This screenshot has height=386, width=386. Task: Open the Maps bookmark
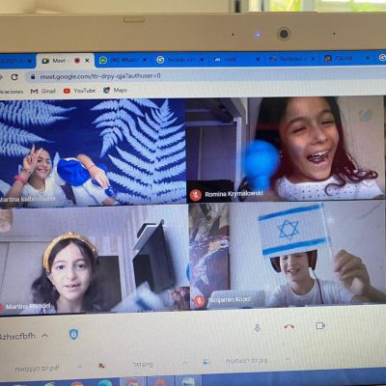pos(115,91)
